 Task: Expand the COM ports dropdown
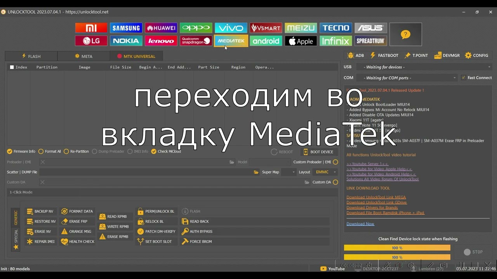[x=407, y=78]
